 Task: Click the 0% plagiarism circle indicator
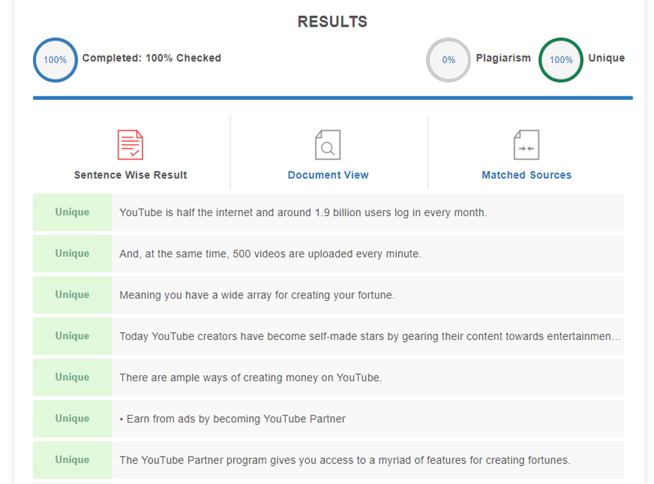pos(449,59)
